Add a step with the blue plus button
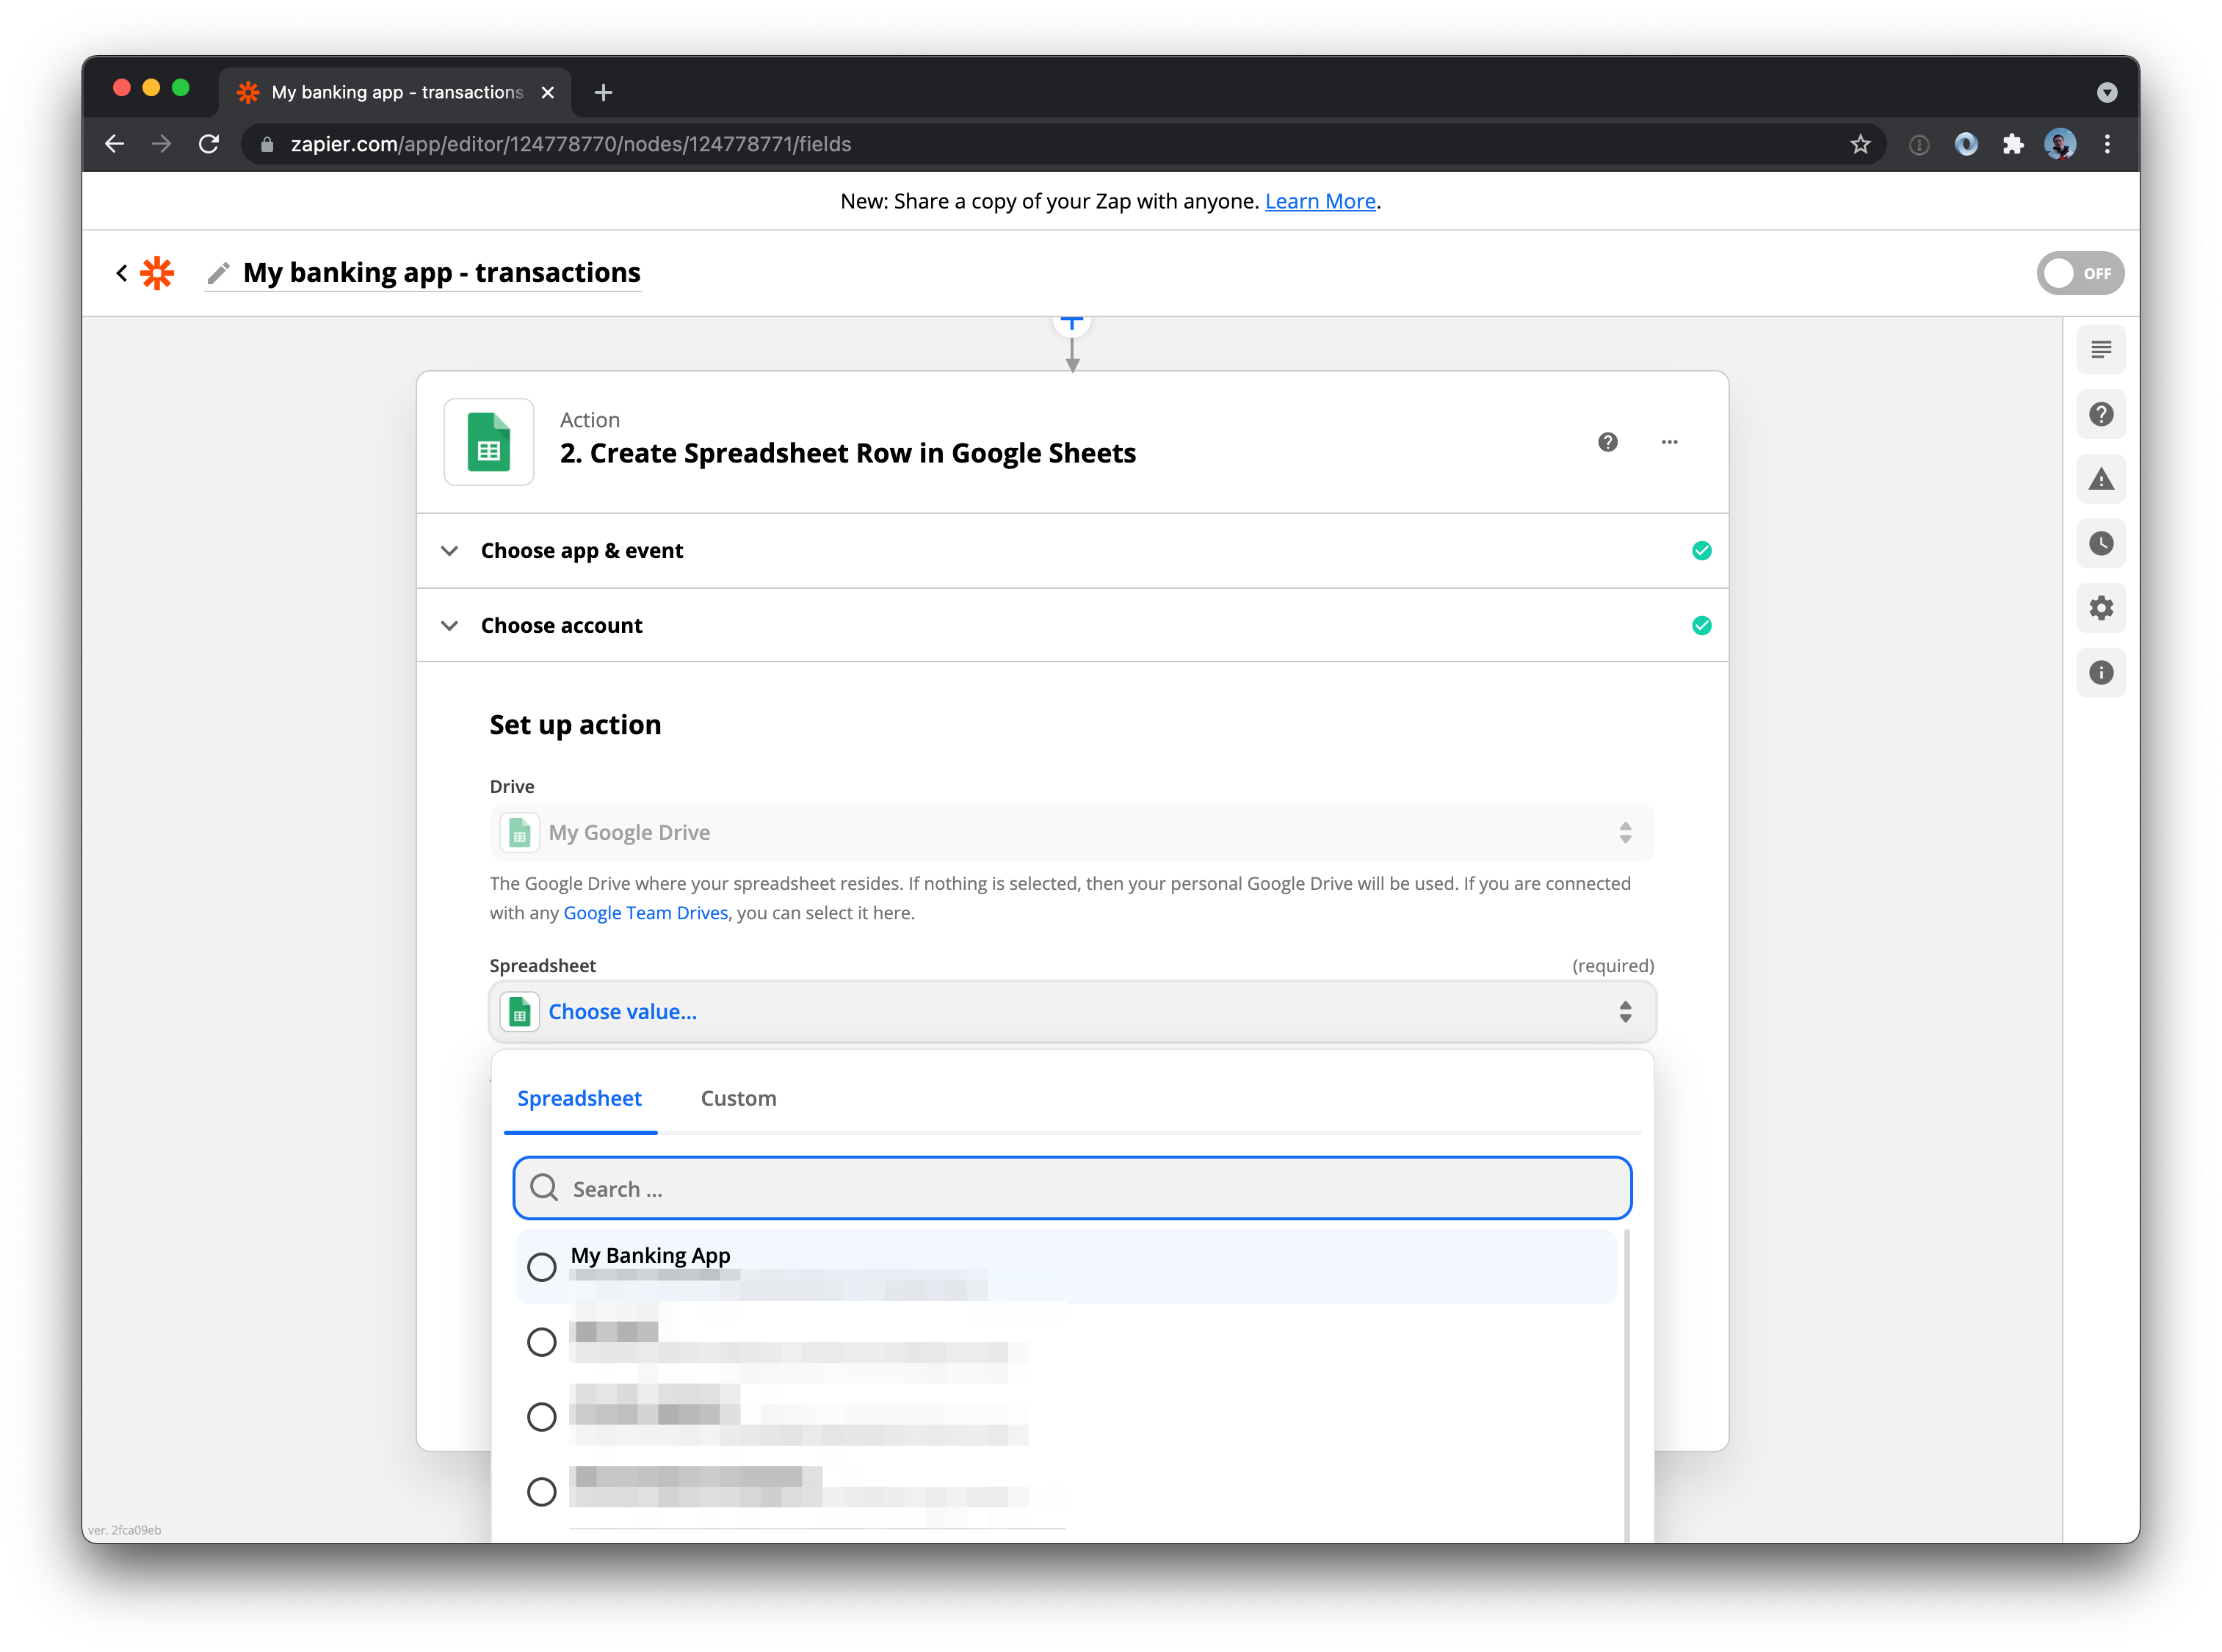The height and width of the screenshot is (1652, 2222). click(1072, 324)
